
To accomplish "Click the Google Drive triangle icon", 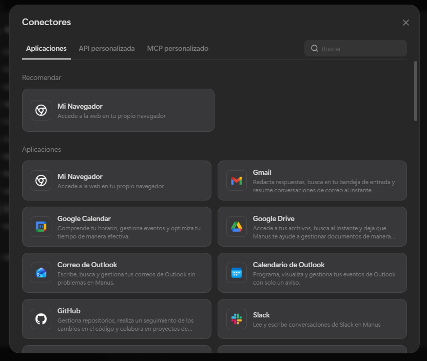I will pyautogui.click(x=237, y=227).
